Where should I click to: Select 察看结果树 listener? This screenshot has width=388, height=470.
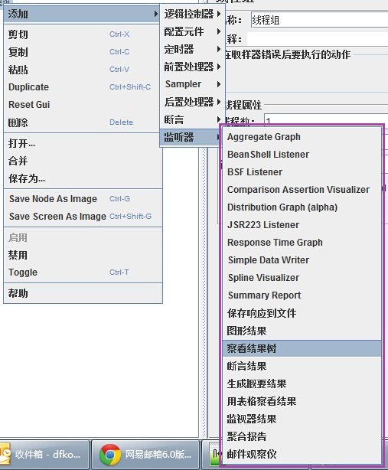[302, 348]
